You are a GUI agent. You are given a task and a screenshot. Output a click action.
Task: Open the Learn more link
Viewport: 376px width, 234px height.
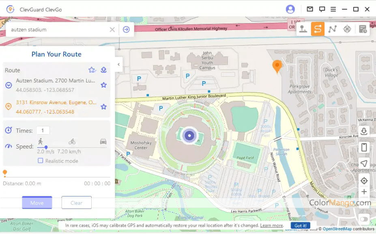click(x=272, y=226)
